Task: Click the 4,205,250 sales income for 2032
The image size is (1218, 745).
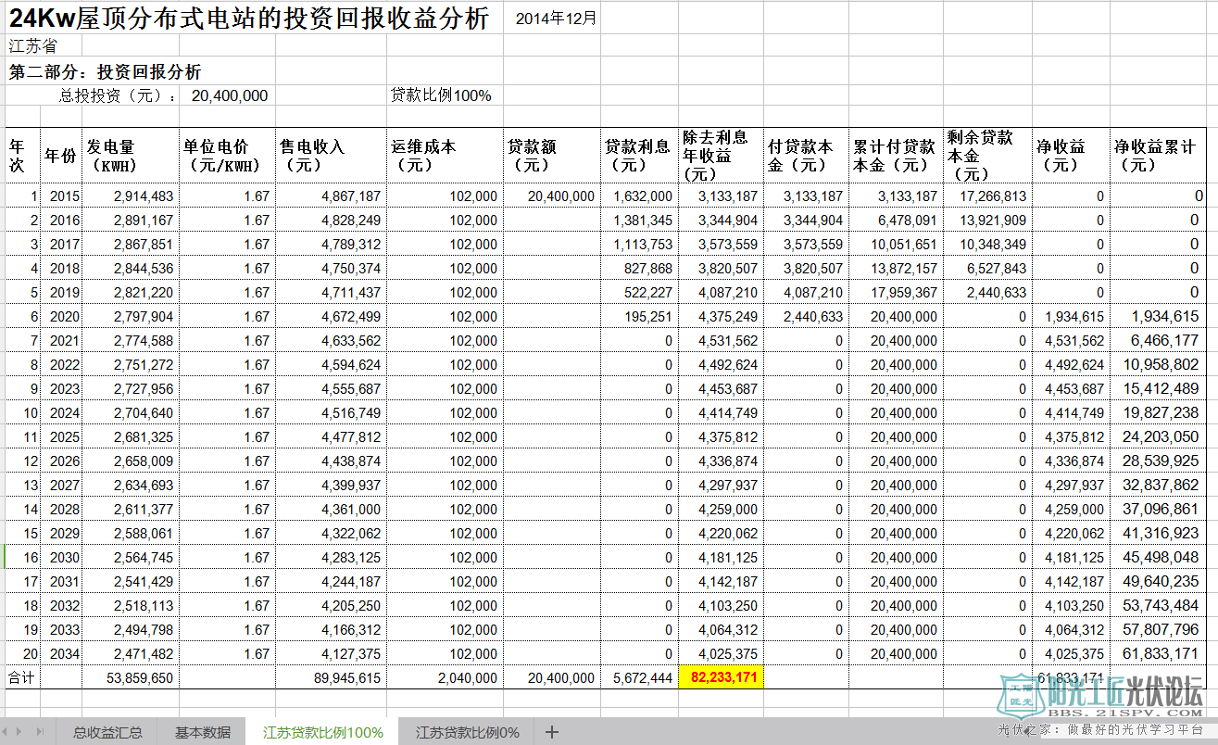Action: coord(331,606)
